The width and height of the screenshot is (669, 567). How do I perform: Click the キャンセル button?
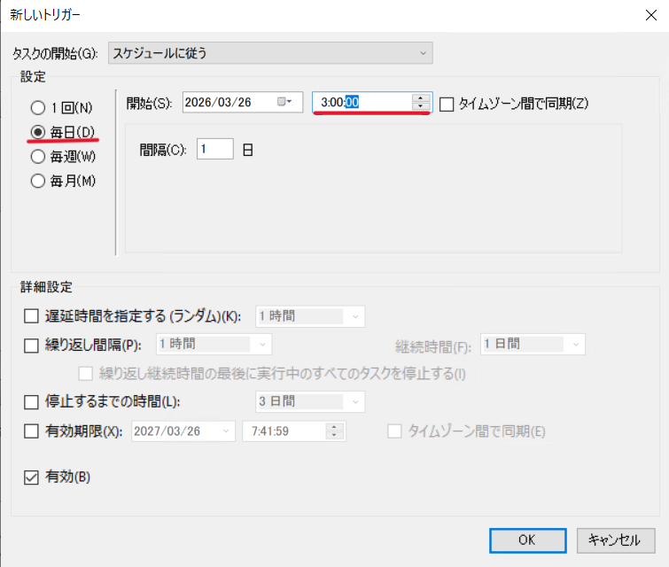point(615,540)
